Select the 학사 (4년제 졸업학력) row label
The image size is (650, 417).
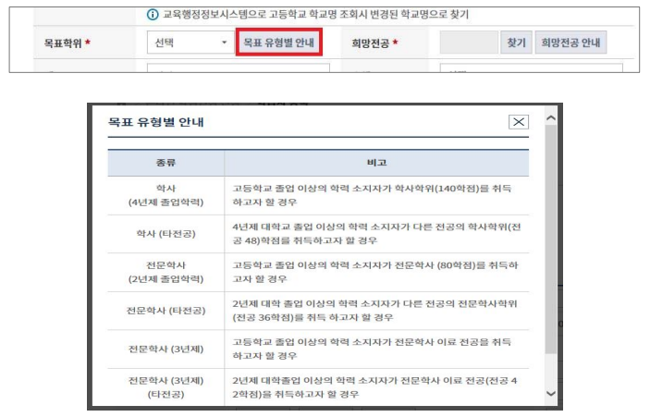(x=166, y=195)
